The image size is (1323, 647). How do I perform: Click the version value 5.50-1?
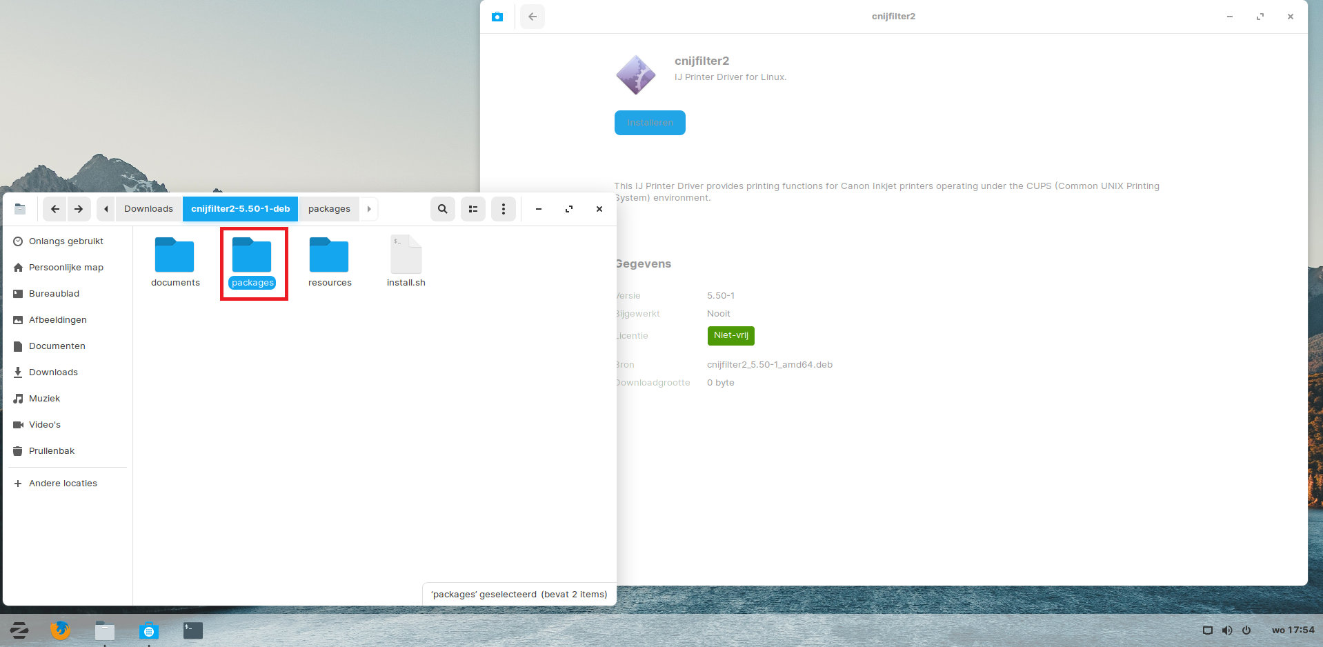click(x=721, y=296)
